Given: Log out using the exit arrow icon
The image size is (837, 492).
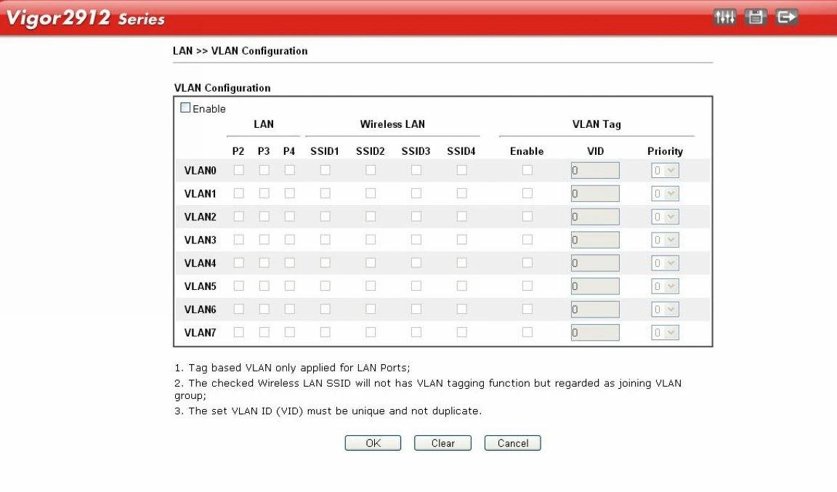Looking at the screenshot, I should (x=787, y=16).
